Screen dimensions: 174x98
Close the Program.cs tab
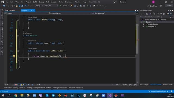[34, 10]
